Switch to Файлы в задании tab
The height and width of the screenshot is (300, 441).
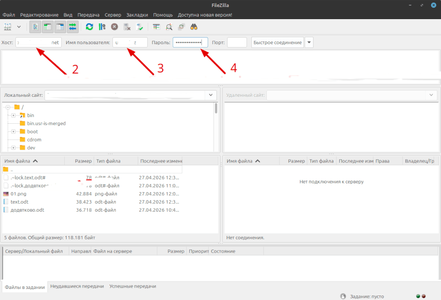pos(25,287)
